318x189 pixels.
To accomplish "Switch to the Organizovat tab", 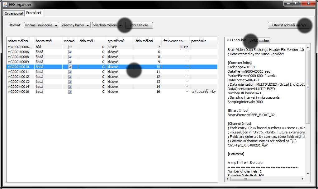I will click(x=14, y=13).
